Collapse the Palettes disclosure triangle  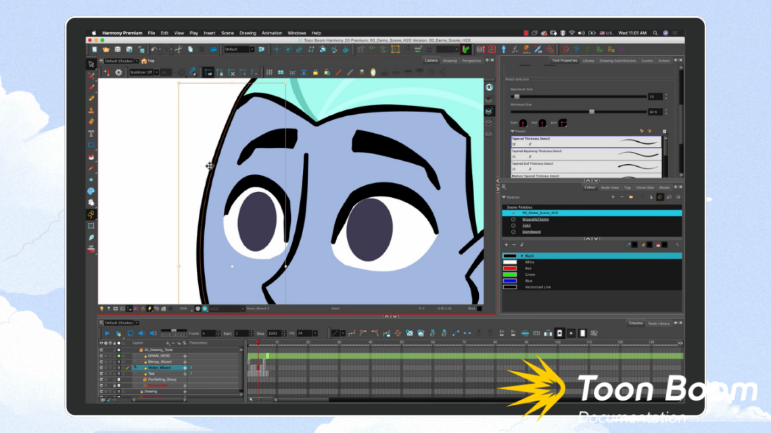click(x=504, y=197)
